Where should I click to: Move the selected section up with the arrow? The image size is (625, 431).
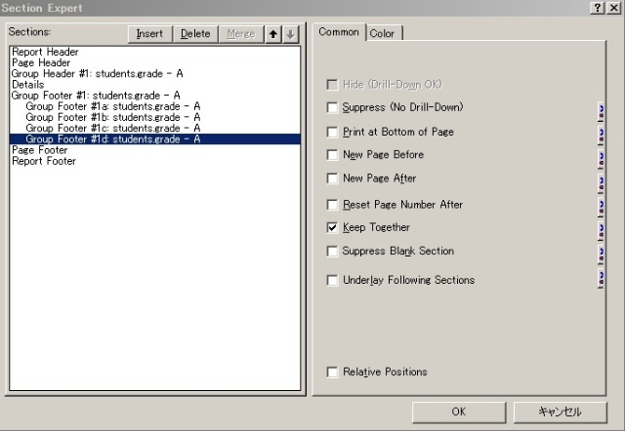(x=273, y=34)
